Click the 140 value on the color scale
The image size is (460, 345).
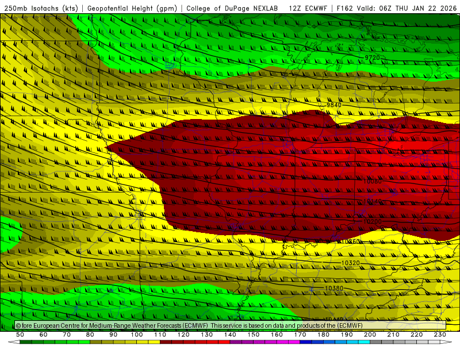231,335
